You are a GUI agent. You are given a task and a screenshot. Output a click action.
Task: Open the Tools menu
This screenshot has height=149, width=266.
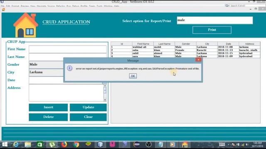99,6
